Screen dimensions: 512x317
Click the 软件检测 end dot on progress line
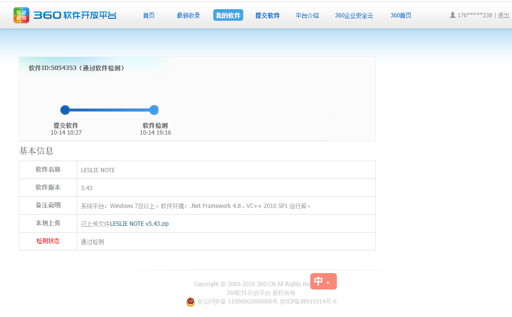point(154,110)
